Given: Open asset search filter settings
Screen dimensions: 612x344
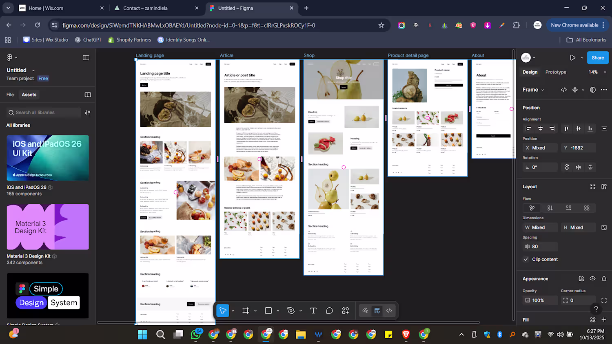Looking at the screenshot, I should point(88,112).
